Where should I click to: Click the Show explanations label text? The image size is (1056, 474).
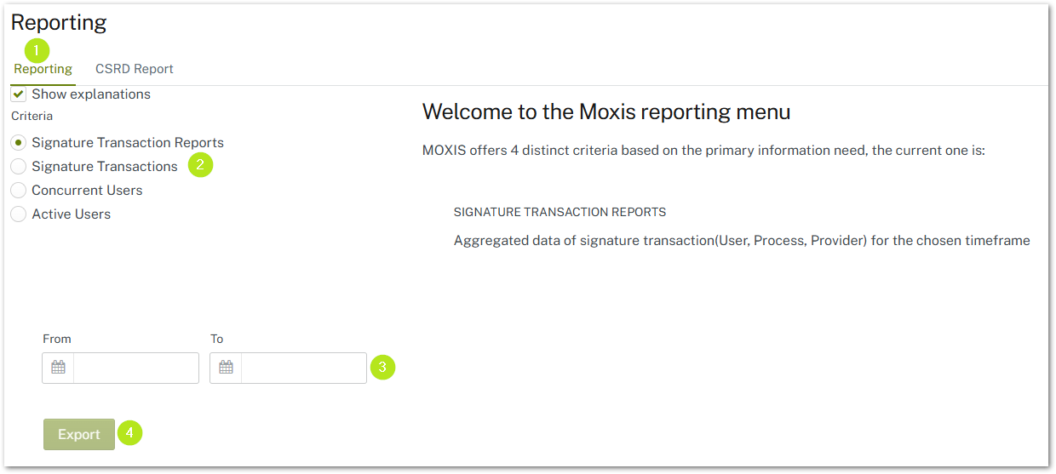point(91,94)
